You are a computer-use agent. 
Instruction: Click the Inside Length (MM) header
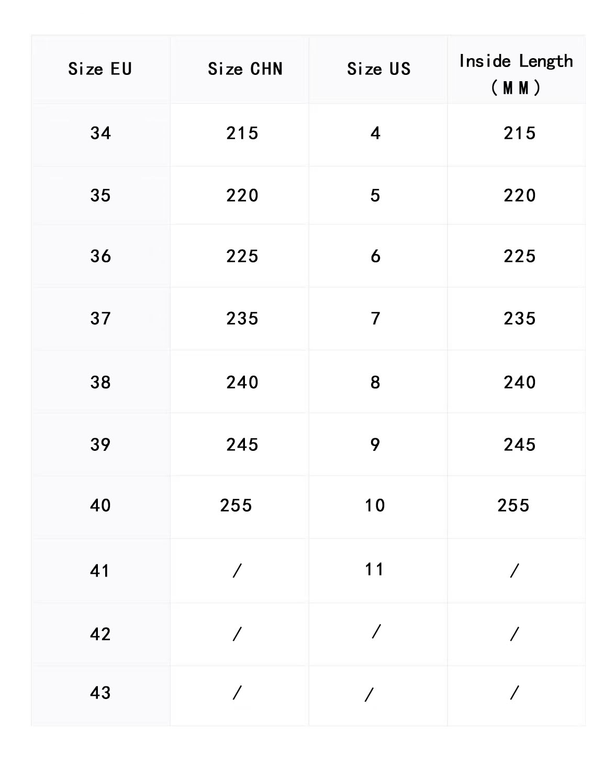click(x=516, y=74)
